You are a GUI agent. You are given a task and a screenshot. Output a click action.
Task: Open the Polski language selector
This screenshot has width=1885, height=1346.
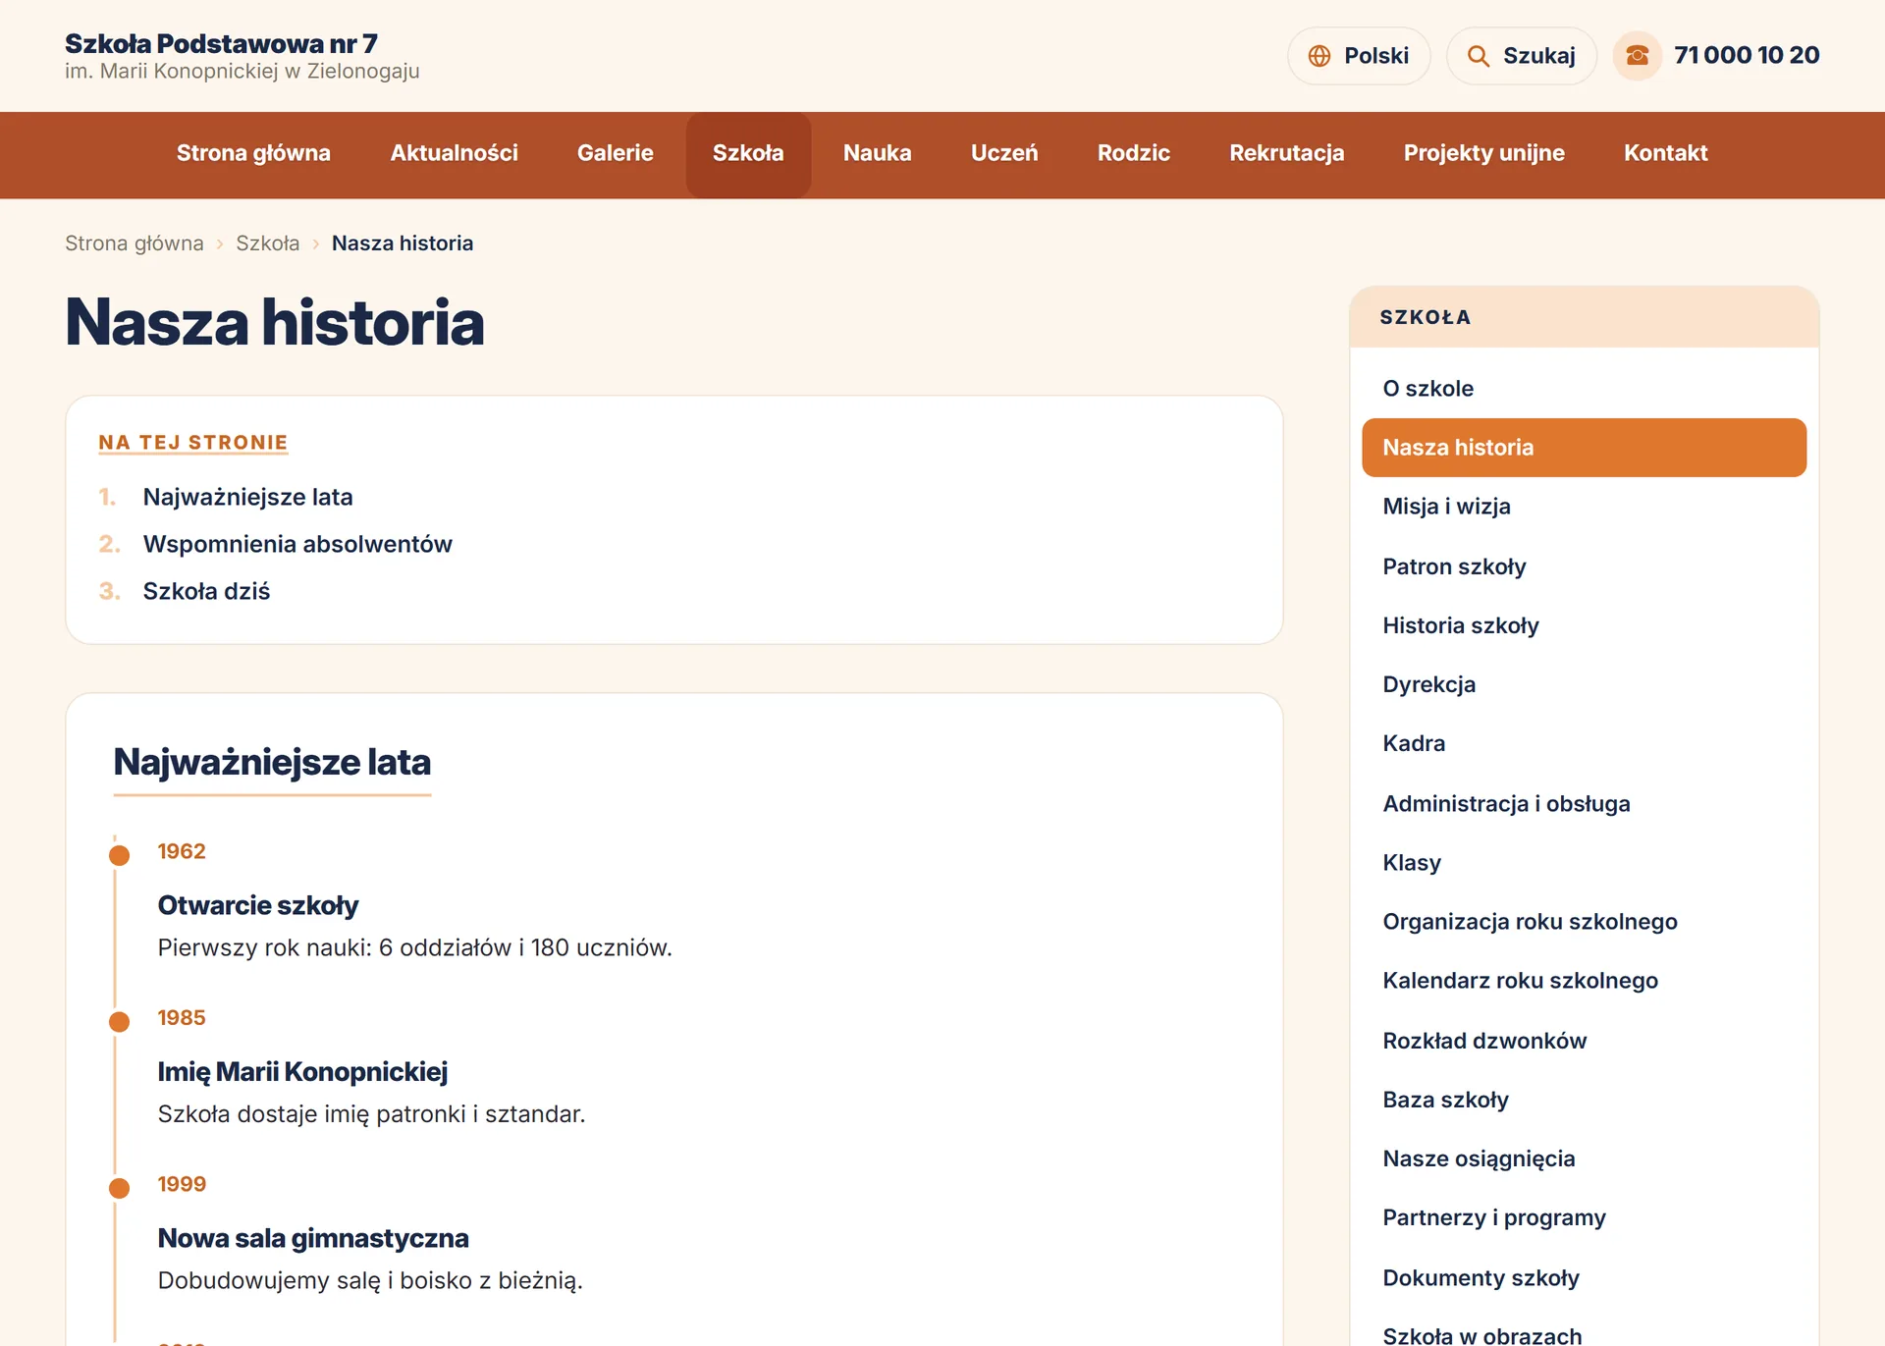point(1359,56)
